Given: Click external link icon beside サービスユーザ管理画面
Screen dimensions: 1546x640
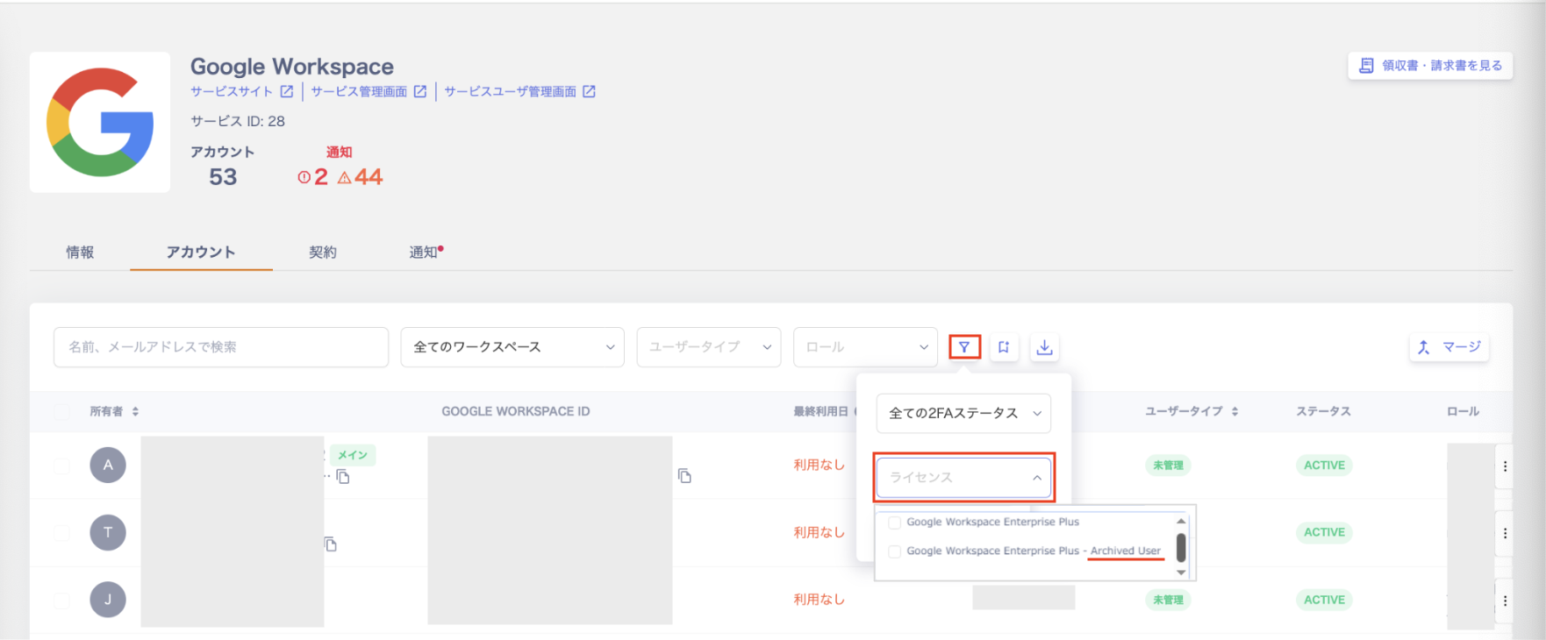Looking at the screenshot, I should coord(590,91).
